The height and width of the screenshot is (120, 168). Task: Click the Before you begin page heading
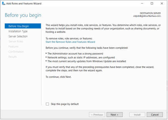coord(23,15)
